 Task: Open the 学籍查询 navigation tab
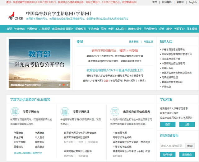coord(19,29)
